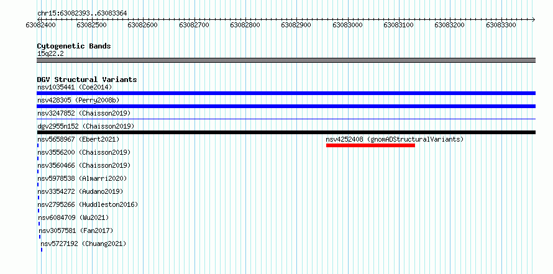Click the Cytogenetic Bands track title
The width and height of the screenshot is (553, 274).
coord(74,46)
